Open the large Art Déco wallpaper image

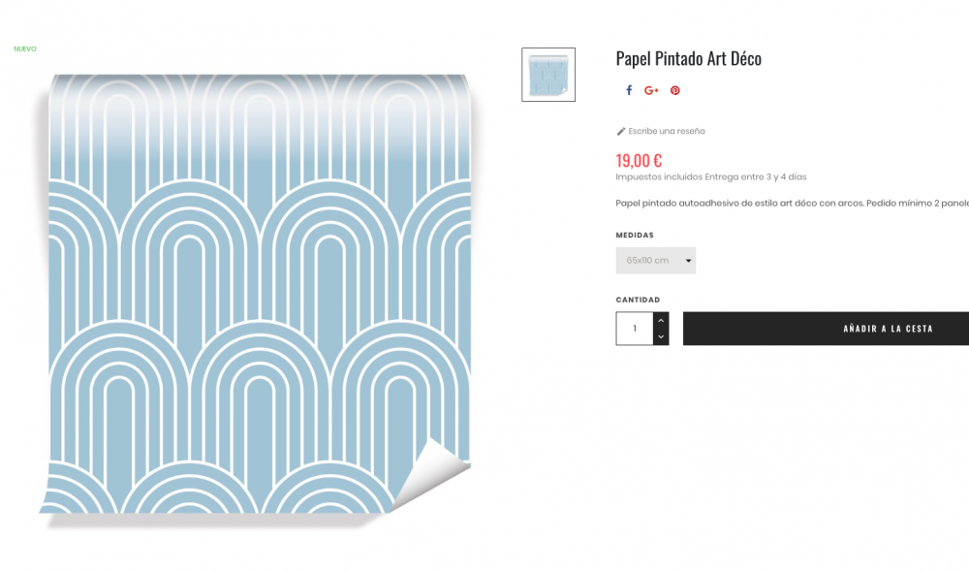pos(259,294)
